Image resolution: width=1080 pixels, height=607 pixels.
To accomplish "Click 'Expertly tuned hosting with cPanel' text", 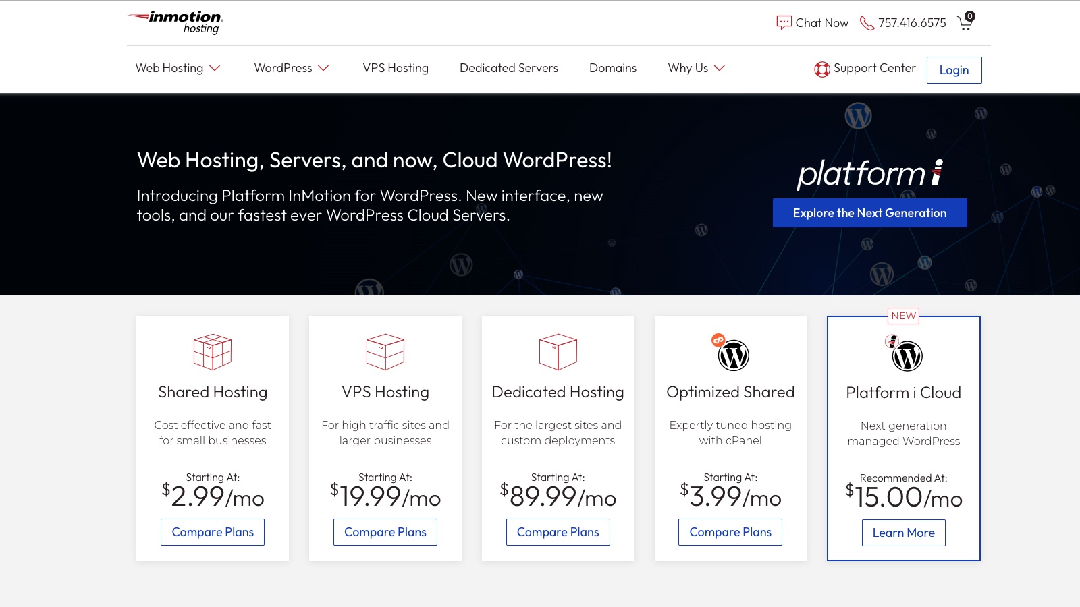I will [730, 433].
